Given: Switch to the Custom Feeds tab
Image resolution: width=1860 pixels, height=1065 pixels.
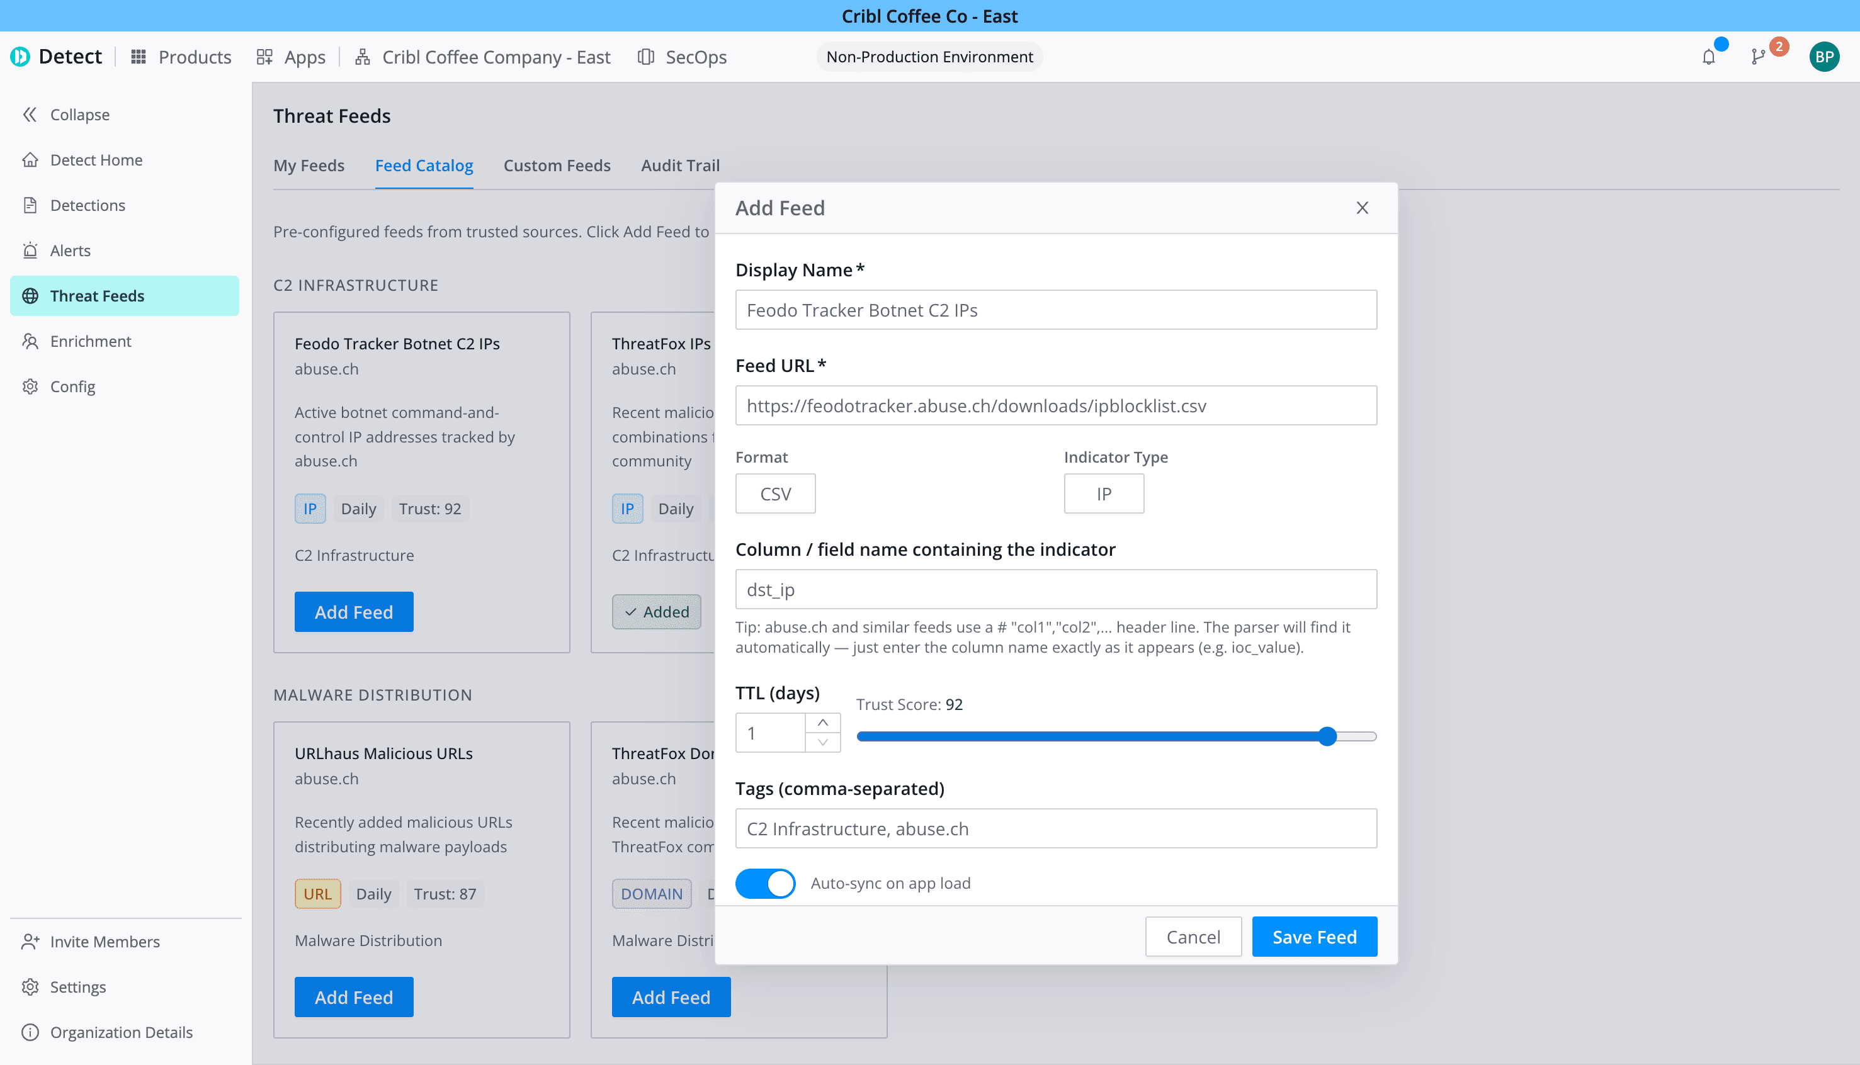Looking at the screenshot, I should pos(557,166).
